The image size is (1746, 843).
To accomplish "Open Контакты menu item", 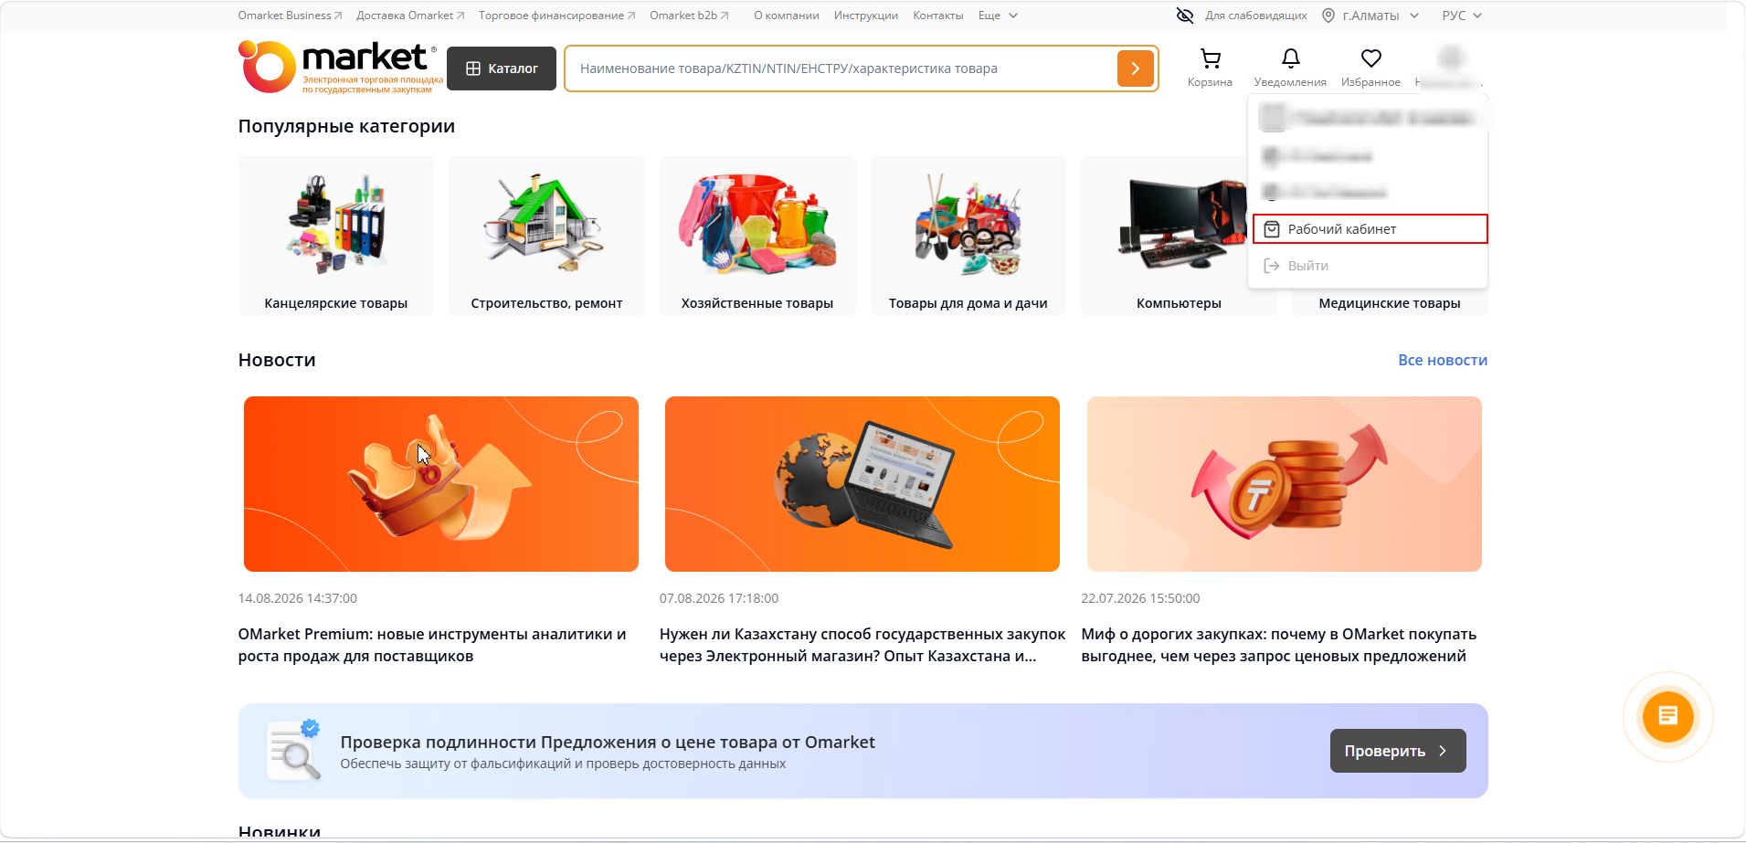I will (x=938, y=16).
